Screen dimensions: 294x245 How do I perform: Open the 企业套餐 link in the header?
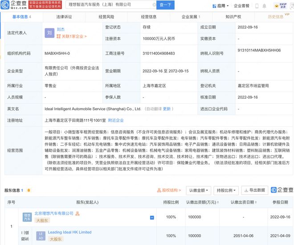click(241, 6)
